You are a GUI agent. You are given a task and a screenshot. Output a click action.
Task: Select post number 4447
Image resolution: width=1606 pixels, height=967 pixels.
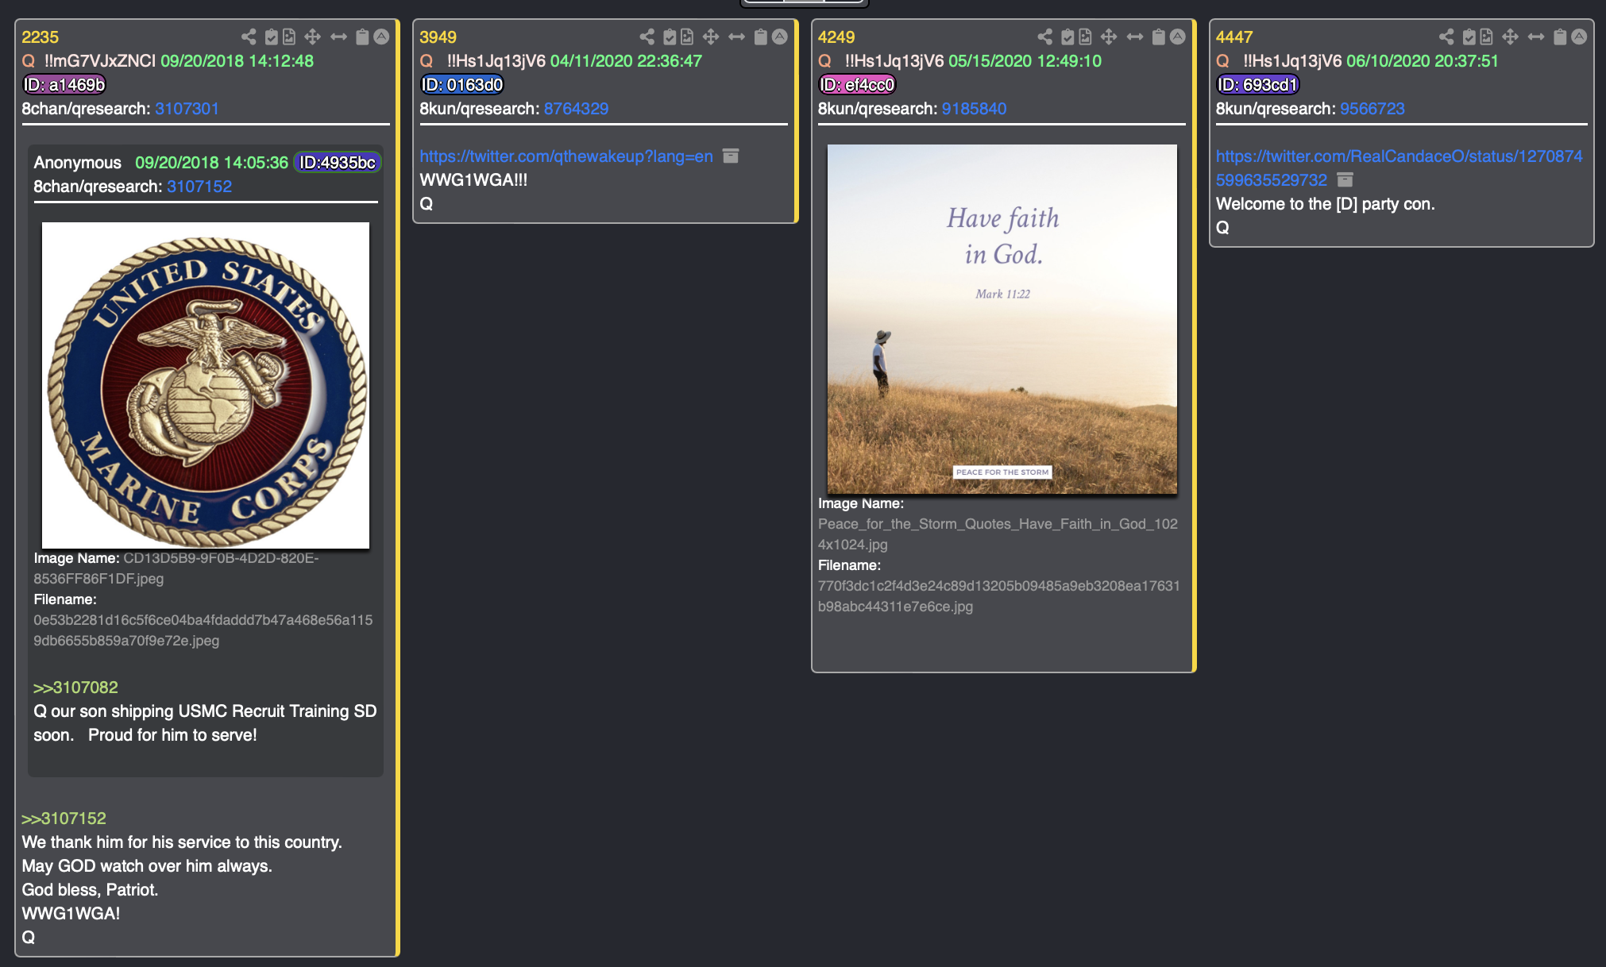[1234, 37]
